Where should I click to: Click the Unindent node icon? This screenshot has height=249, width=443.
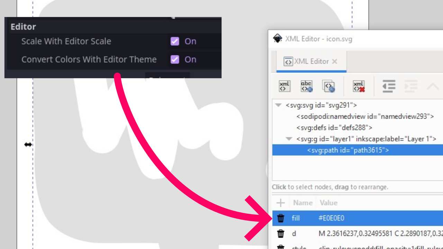389,86
